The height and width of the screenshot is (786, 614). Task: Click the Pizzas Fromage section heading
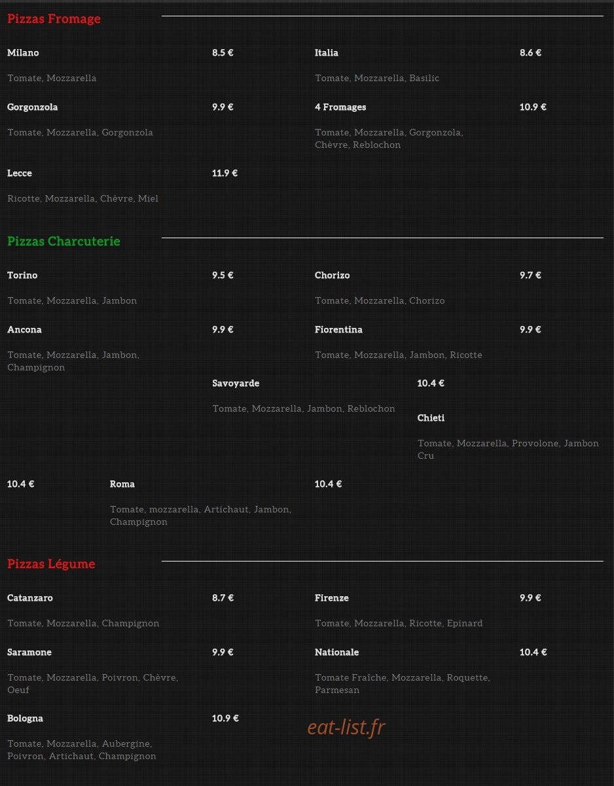(54, 19)
